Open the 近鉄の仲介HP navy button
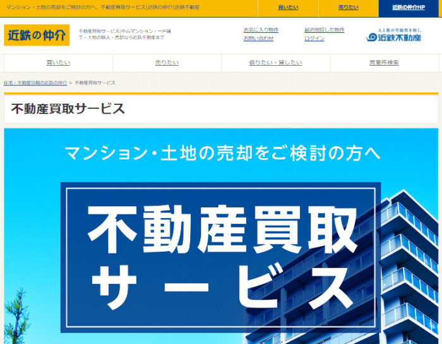The image size is (442, 344). click(409, 8)
